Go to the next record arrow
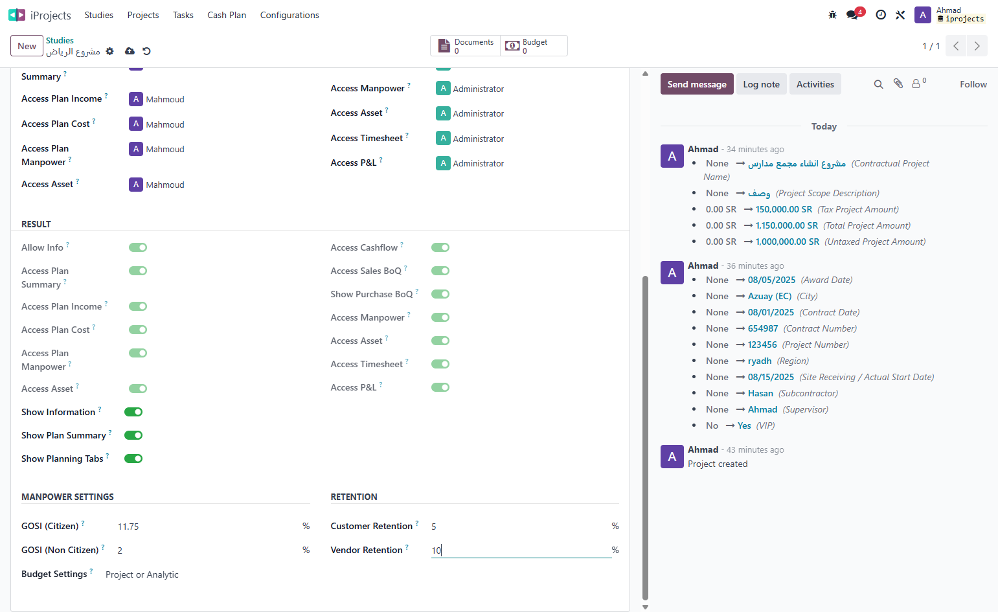The width and height of the screenshot is (998, 612). (x=977, y=46)
